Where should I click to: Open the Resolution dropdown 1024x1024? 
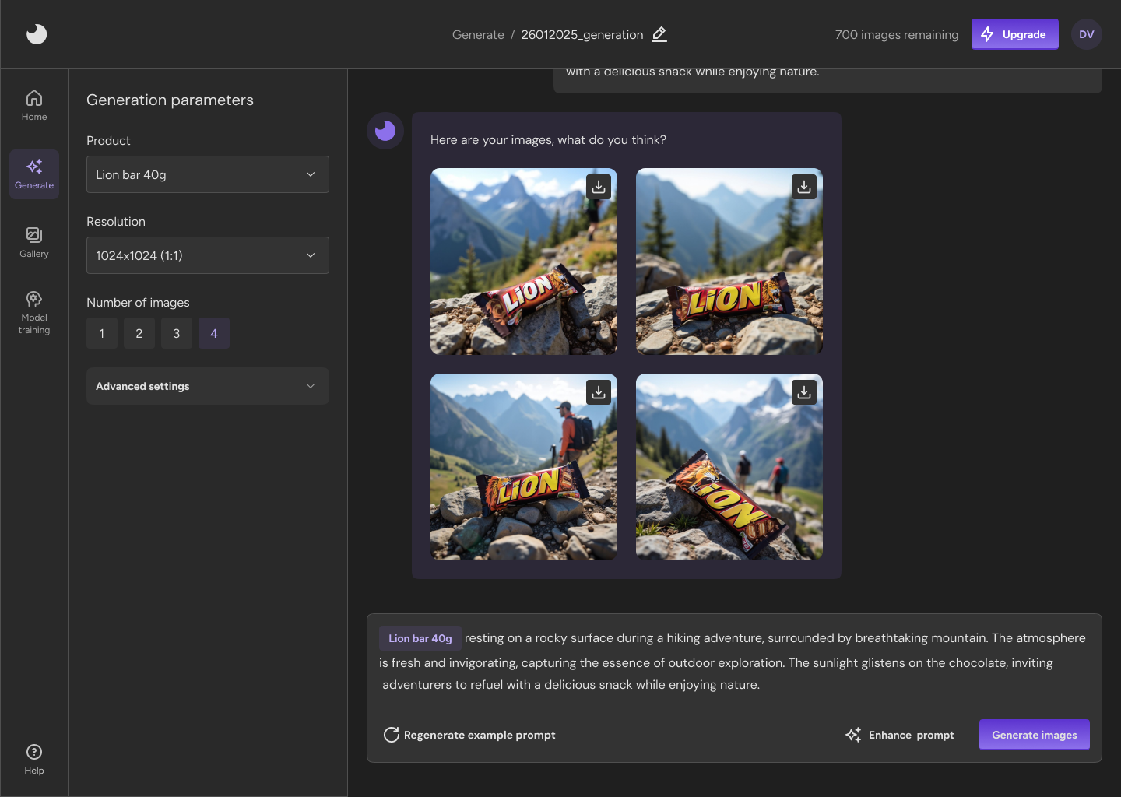coord(208,255)
